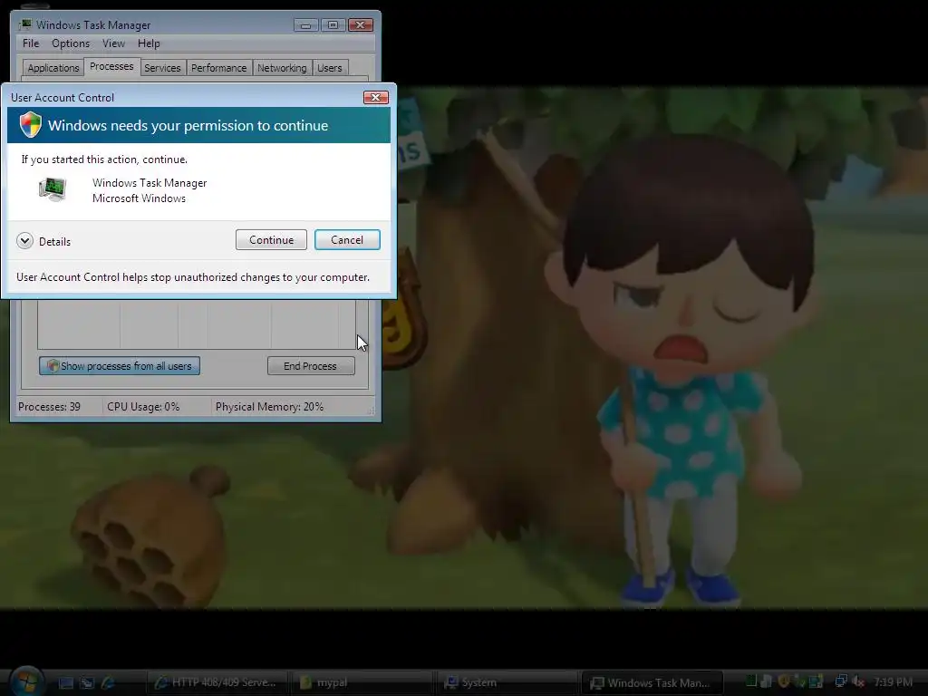Click the Windows Task Manager program icon in the UAC dialog
Screen dimensions: 928x696
[53, 189]
